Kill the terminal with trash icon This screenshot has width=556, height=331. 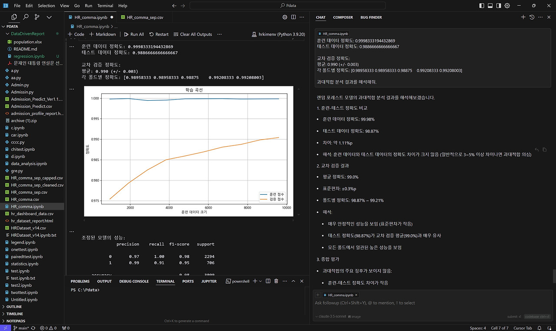(276, 281)
